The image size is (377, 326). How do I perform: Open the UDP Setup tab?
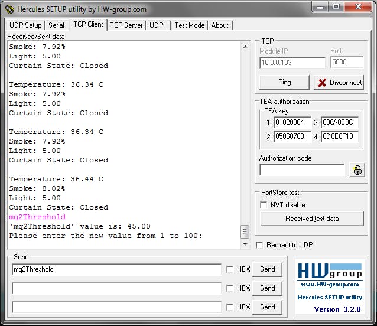(x=25, y=25)
